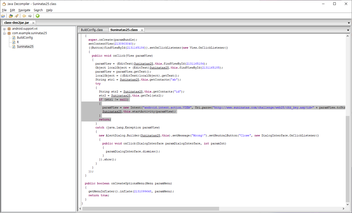The height and width of the screenshot is (213, 352).
Task: Collapse the com.example.suninatas25 tree node
Action: pos(4,33)
